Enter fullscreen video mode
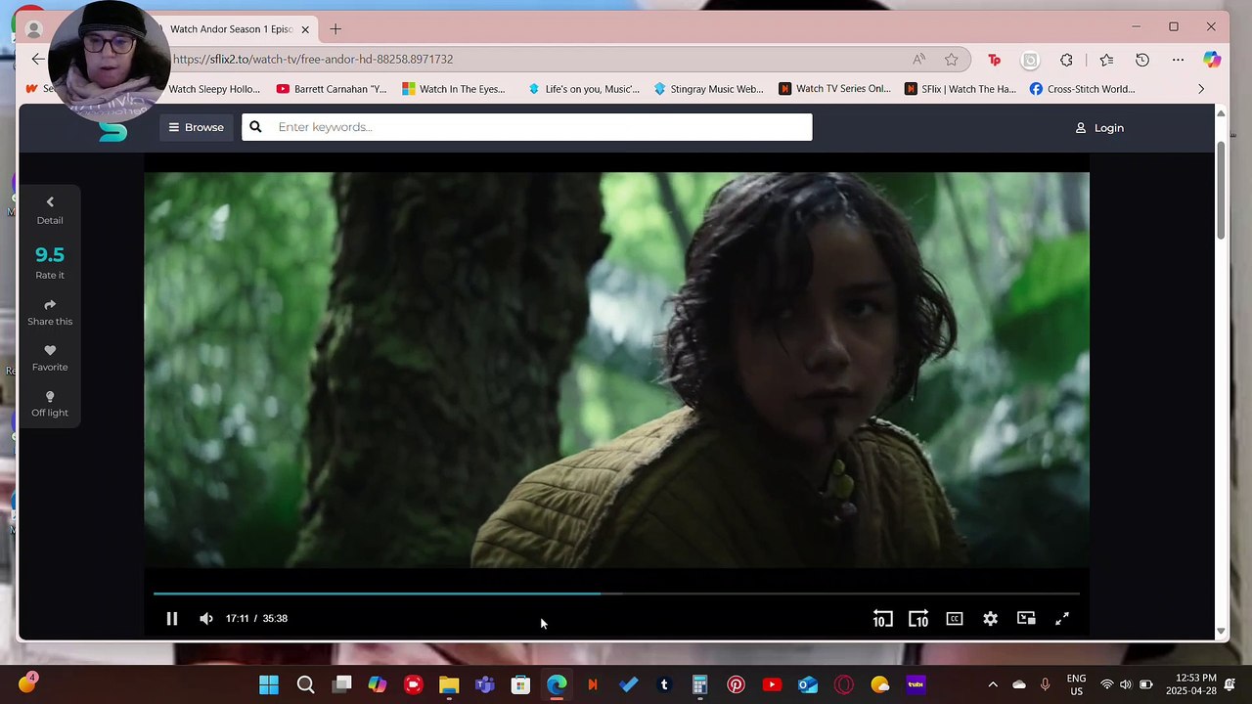1252x704 pixels. [x=1061, y=618]
